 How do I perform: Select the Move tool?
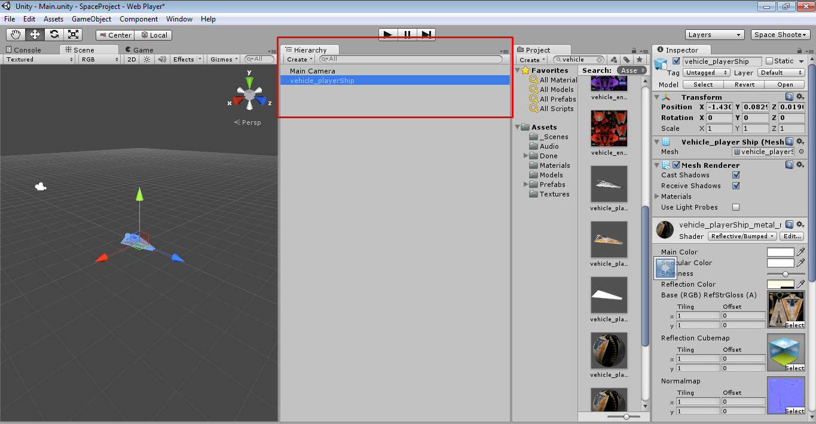coord(35,35)
